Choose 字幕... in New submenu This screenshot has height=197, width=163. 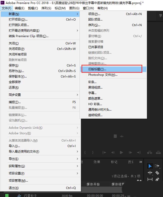pos(113,93)
